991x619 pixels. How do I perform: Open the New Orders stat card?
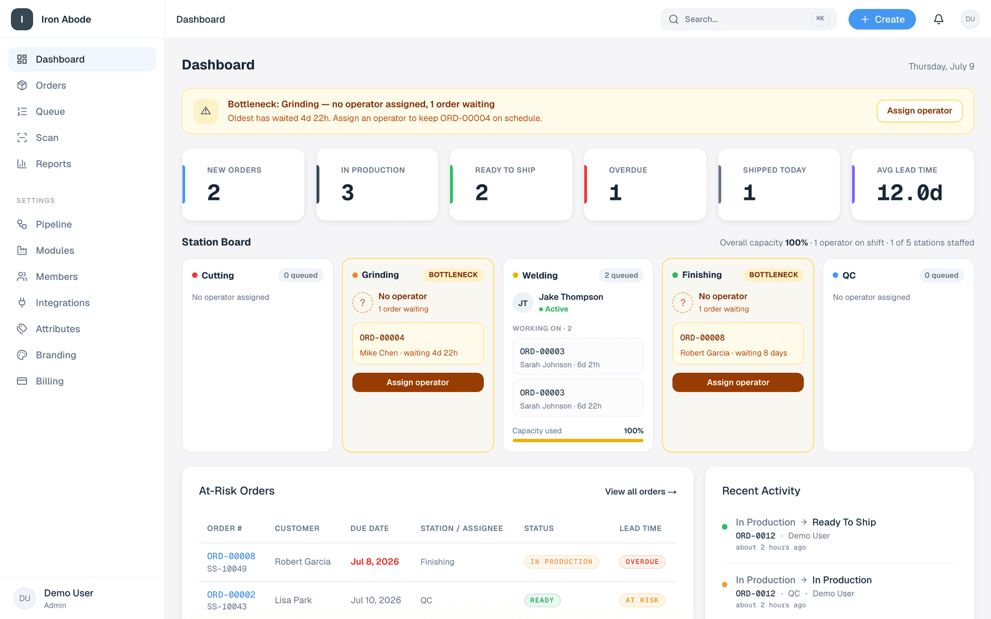click(243, 185)
